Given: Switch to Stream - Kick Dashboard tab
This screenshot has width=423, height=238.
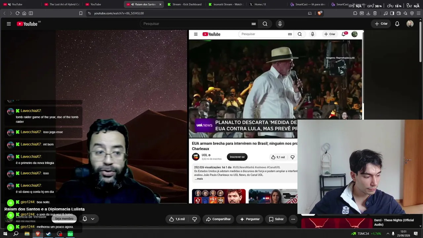Looking at the screenshot, I should (x=184, y=4).
